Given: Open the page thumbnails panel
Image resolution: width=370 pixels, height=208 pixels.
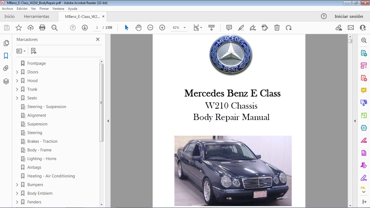Looking at the screenshot, I should [x=6, y=43].
